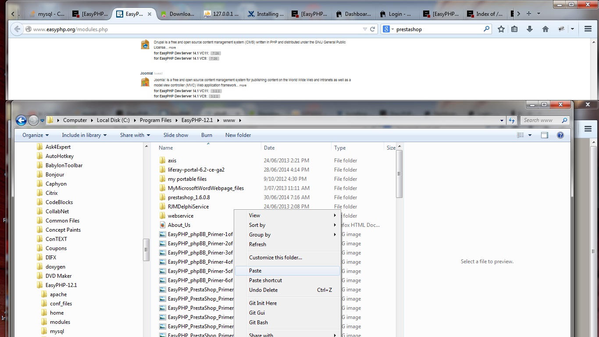Expand Sort by submenu
Viewport: 599px width, 337px height.
click(288, 225)
